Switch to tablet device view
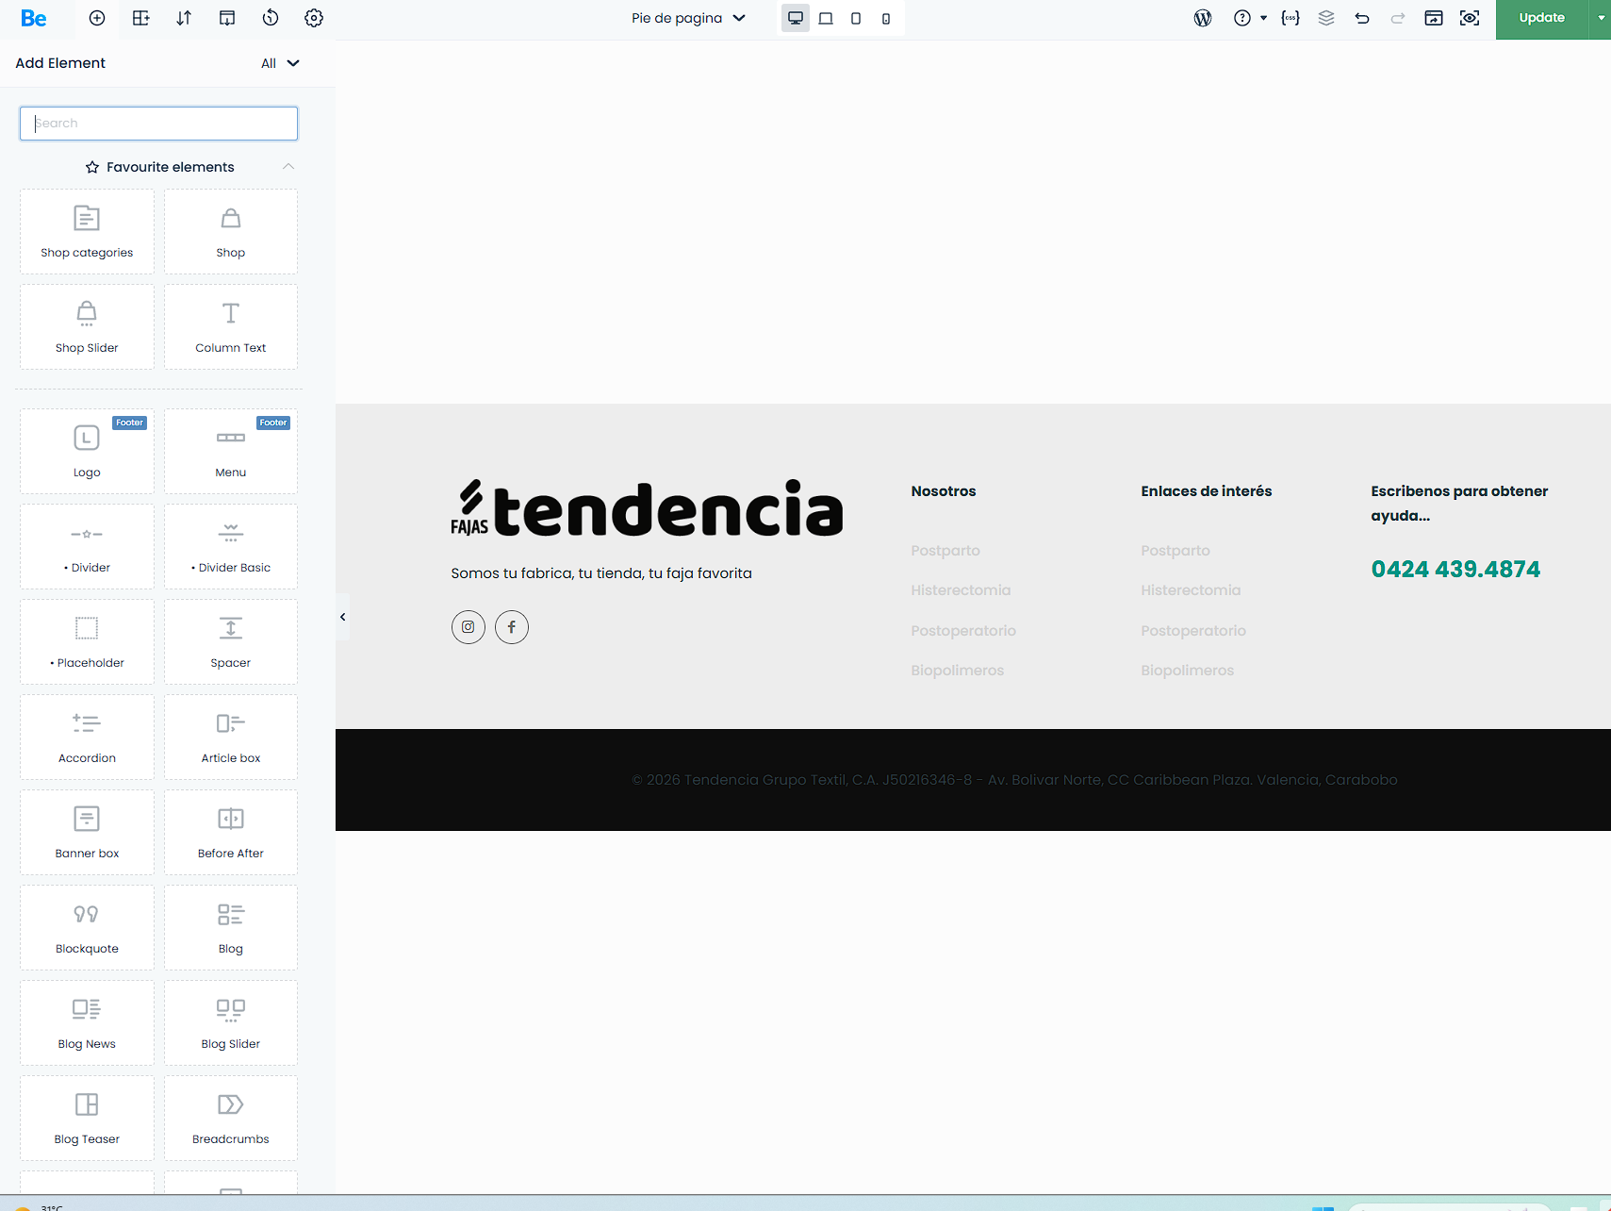Viewport: 1611px width, 1211px height. 856,18
